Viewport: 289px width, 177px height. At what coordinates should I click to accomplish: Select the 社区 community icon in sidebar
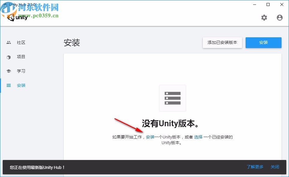click(x=9, y=42)
